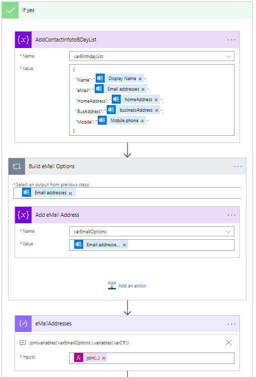
Task: Remove the homeAddress token
Action: tap(156, 100)
